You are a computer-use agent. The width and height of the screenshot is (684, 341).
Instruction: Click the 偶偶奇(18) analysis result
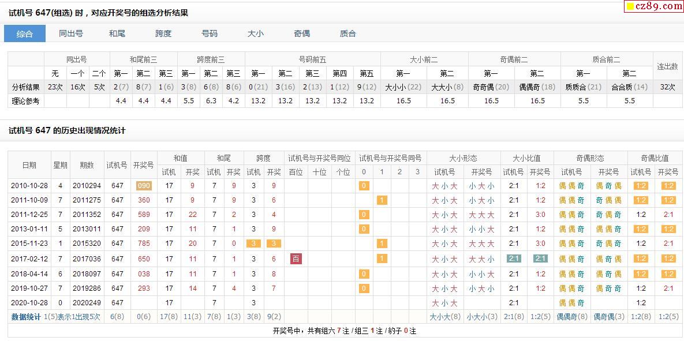tap(537, 87)
